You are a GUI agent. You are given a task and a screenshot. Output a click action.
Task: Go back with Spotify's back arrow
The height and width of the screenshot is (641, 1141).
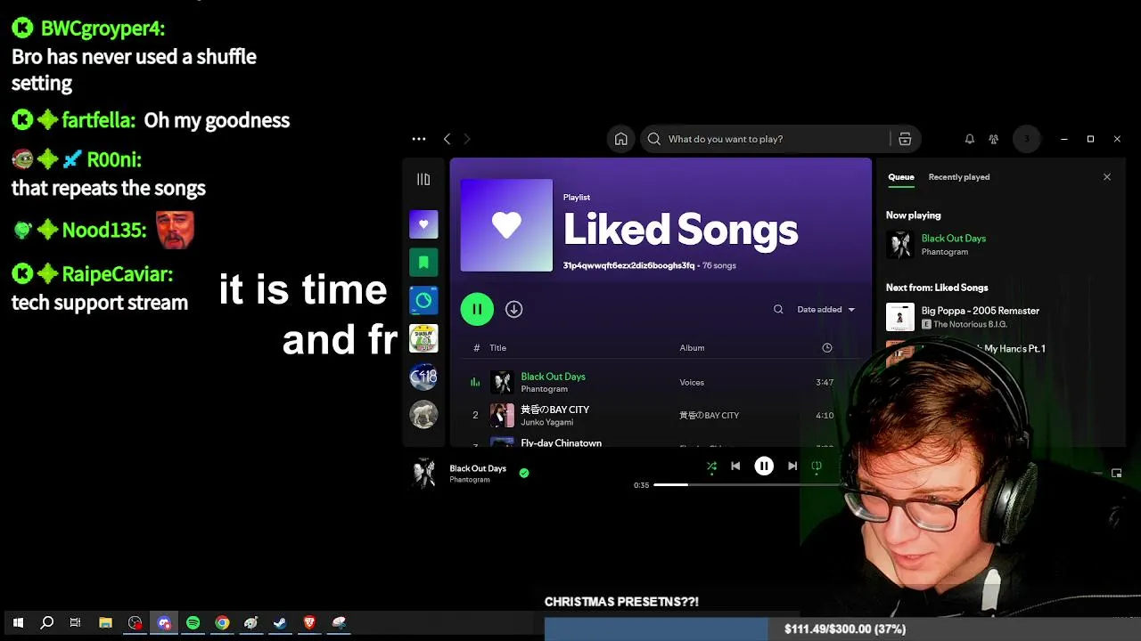(x=447, y=139)
